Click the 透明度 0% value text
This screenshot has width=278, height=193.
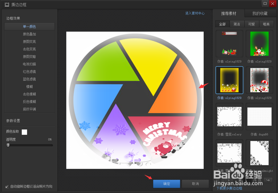pyautogui.click(x=50, y=139)
